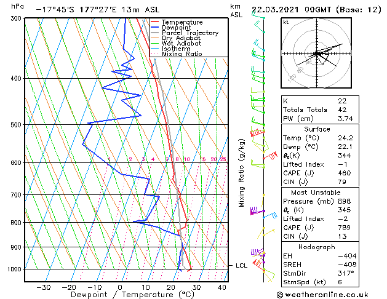Select the 500 hPa pressure axis label

[x=17, y=124]
